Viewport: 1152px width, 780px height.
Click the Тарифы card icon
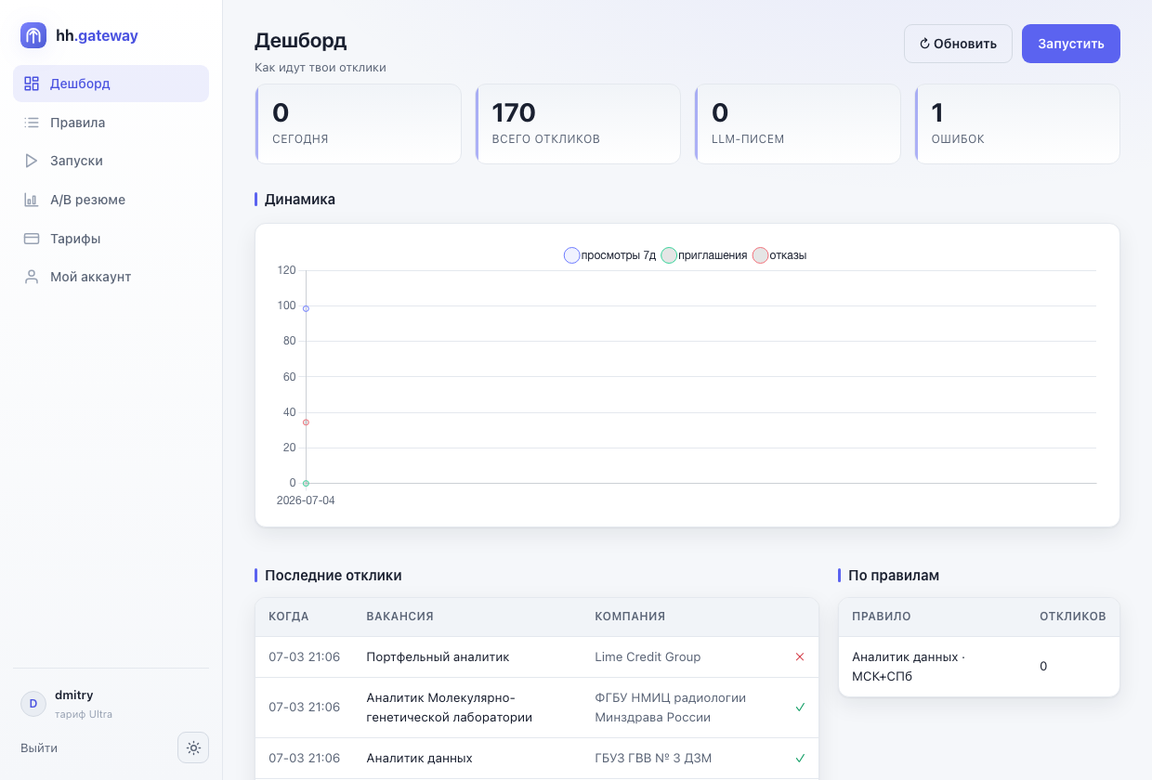click(32, 239)
